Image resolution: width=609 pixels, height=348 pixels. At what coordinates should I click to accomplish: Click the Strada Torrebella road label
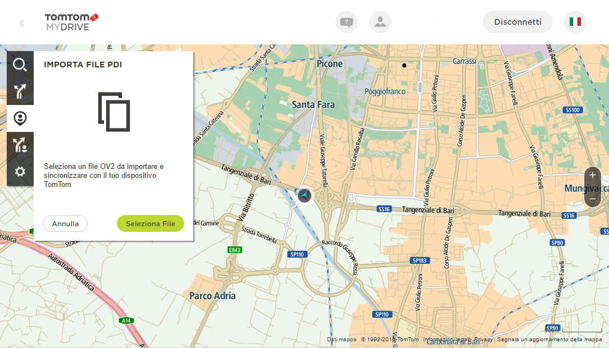click(x=259, y=235)
